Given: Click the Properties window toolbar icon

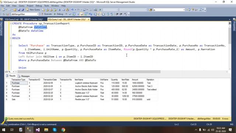Looking at the screenshot, I should [192, 10].
